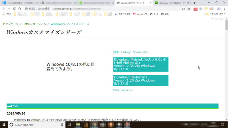Viewport: 228px width, 128px height.
Task: Follow the Tatsuミュージアム breadcrumb link
Action: click(34, 24)
